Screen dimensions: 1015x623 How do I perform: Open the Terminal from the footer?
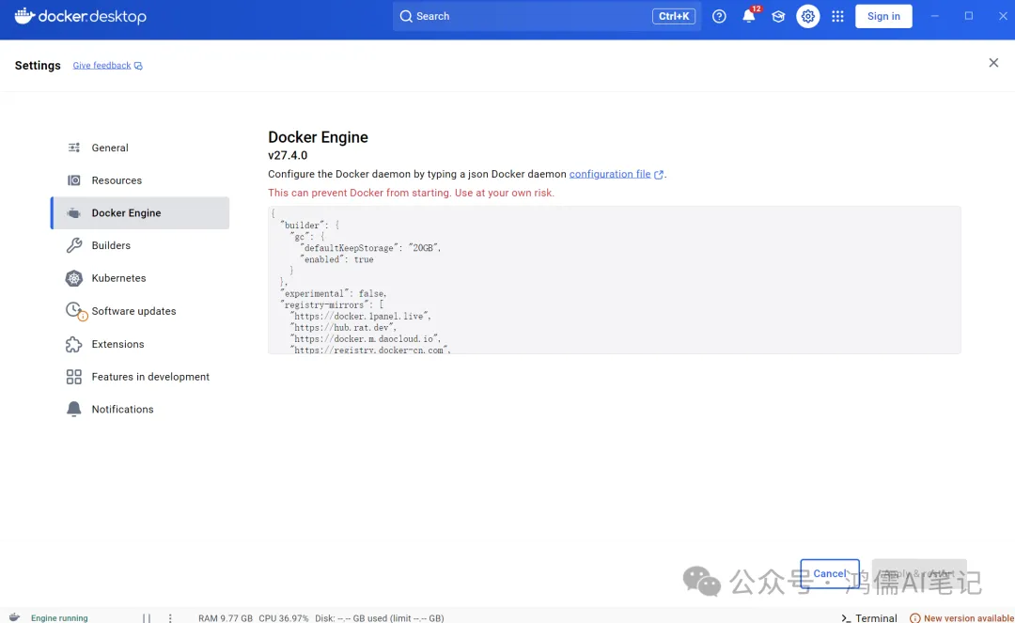pos(868,618)
